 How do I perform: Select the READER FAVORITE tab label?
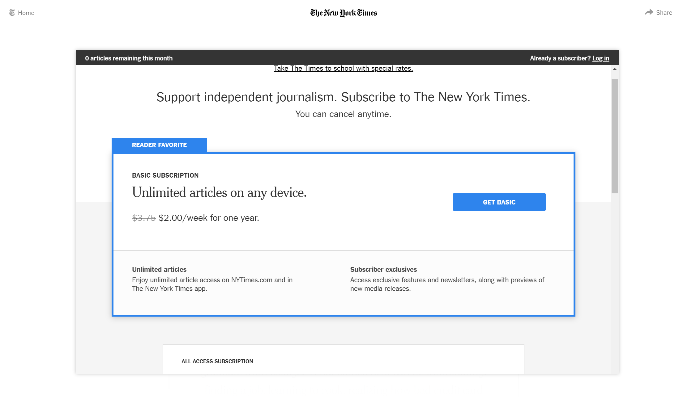[159, 145]
